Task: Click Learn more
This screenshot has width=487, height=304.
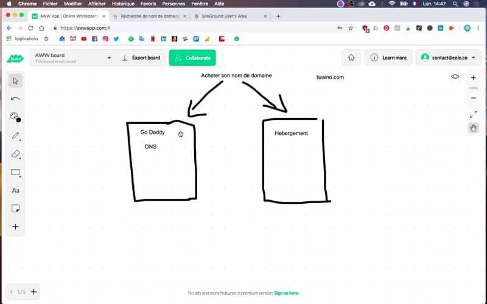Action: click(x=388, y=58)
